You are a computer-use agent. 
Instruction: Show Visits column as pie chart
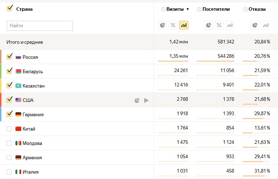click(163, 25)
